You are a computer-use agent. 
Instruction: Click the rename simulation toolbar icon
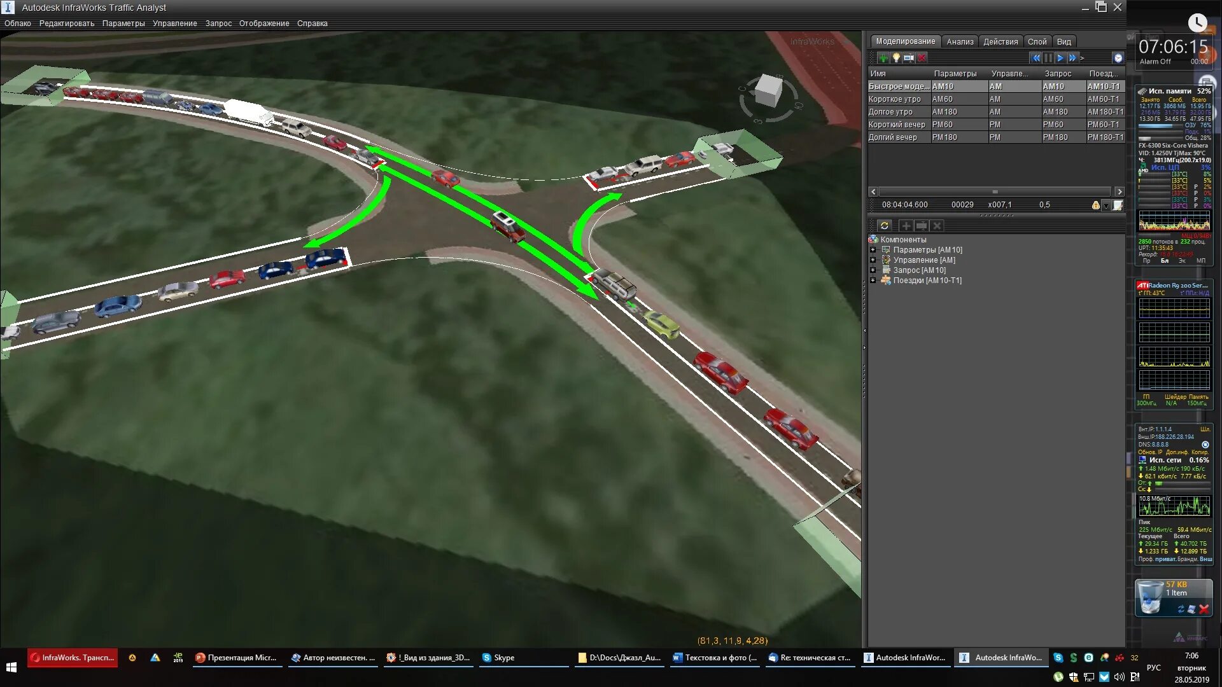click(909, 58)
